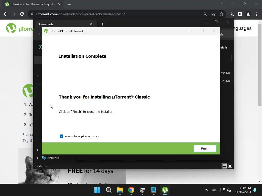Viewport: 262px width, 196px height.
Task: Expand the chevron above Network in Explorer
Action: [37, 150]
